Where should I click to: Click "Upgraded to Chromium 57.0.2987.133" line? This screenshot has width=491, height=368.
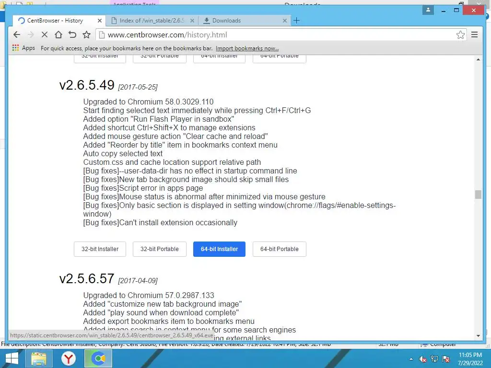tap(149, 295)
